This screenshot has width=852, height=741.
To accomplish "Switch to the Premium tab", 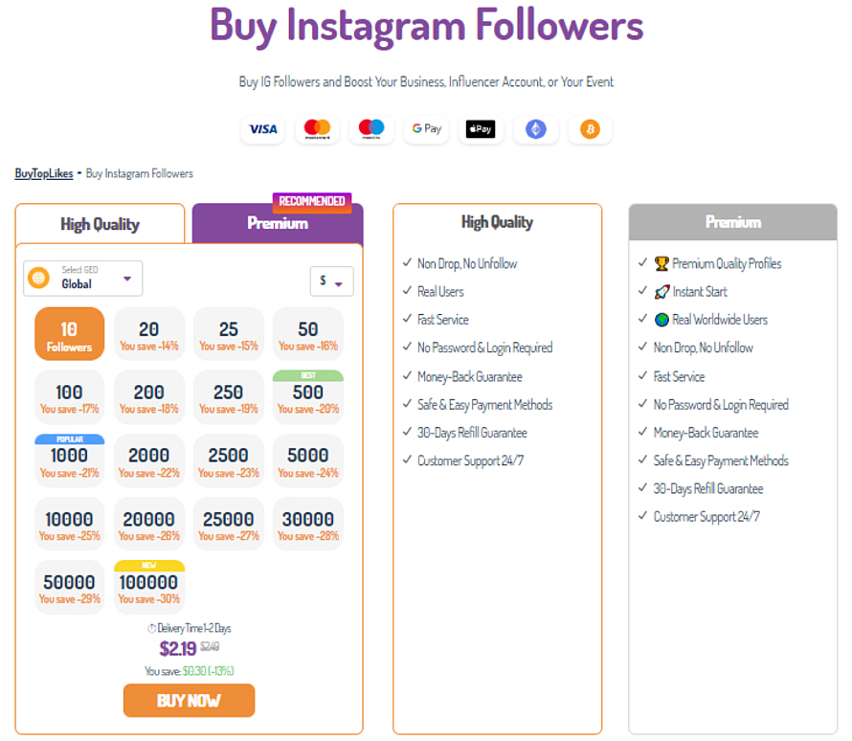I will 278,223.
